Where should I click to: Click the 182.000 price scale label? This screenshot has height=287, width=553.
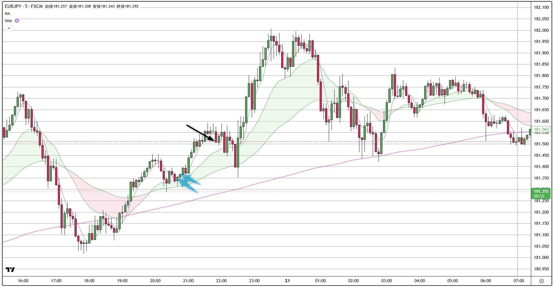point(541,30)
